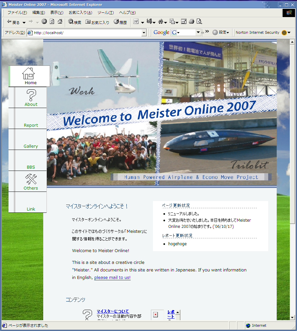297x331 pixels.
Task: Go to the BBS sidebar link
Action: [x=31, y=167]
